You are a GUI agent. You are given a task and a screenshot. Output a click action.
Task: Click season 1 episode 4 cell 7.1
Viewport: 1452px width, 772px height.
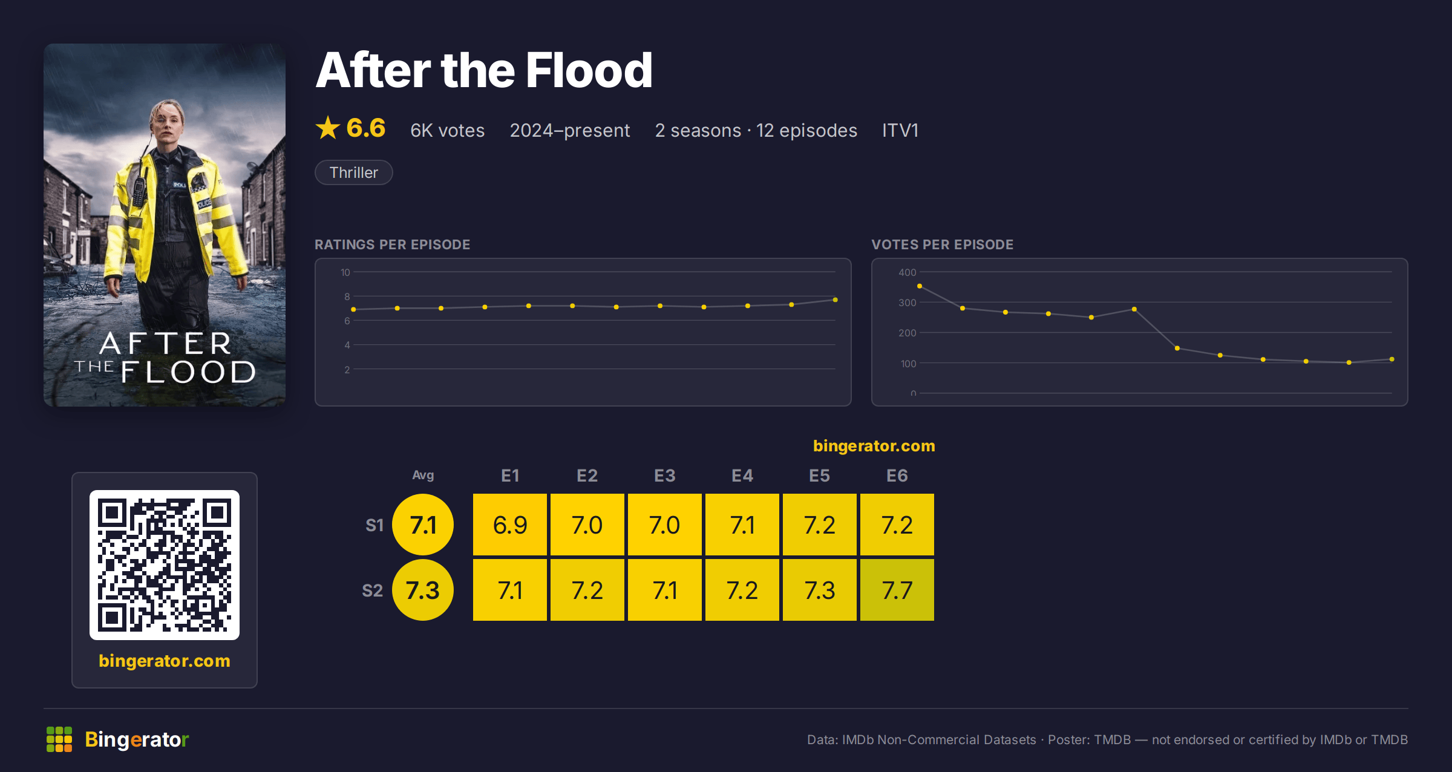(742, 525)
